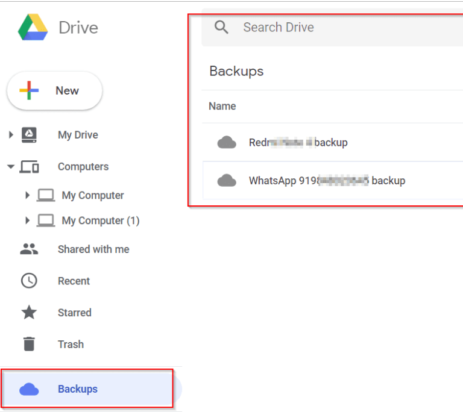Click the Starred star icon
The width and height of the screenshot is (463, 412).
[x=29, y=312]
